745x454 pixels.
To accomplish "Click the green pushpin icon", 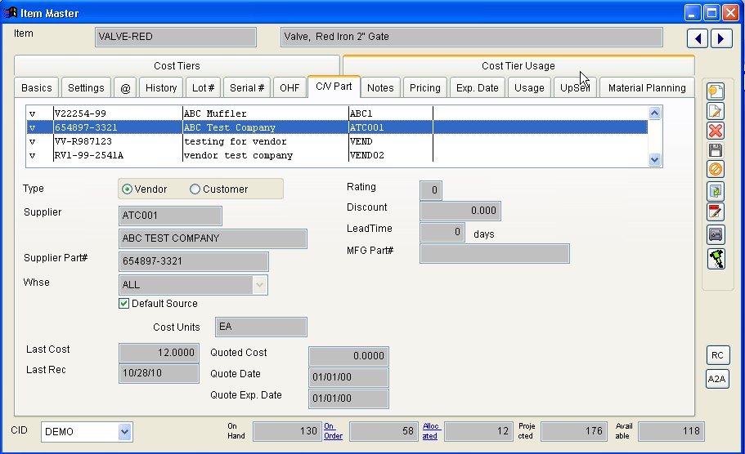I will [x=716, y=259].
